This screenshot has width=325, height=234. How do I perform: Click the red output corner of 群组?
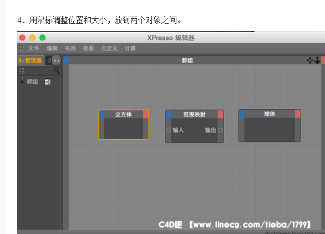click(323, 60)
